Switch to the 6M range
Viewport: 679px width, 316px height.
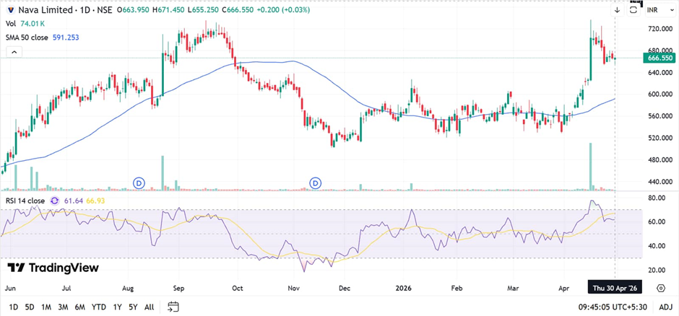pos(79,307)
